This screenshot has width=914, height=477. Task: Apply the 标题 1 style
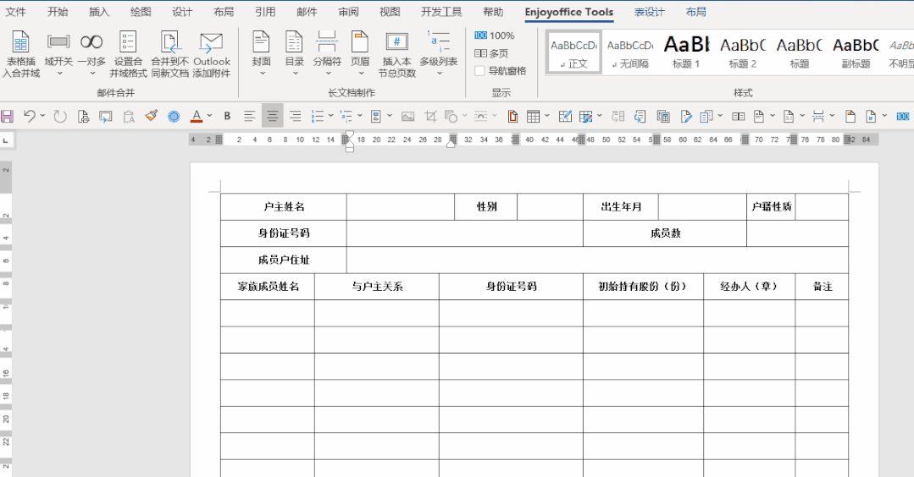(x=686, y=52)
